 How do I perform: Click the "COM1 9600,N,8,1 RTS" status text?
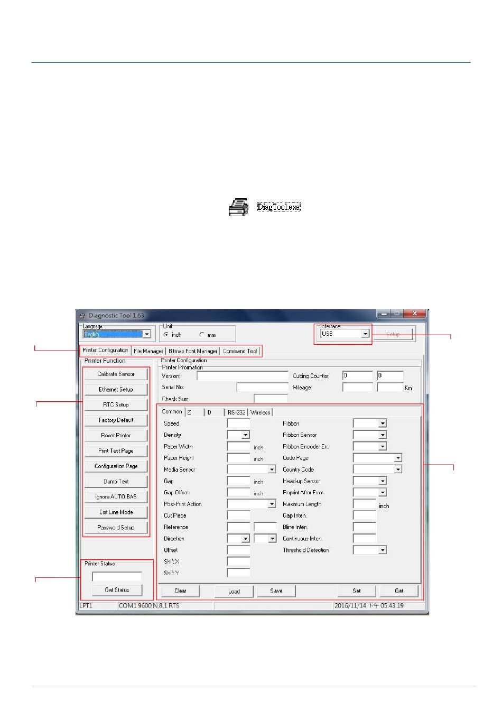(149, 606)
